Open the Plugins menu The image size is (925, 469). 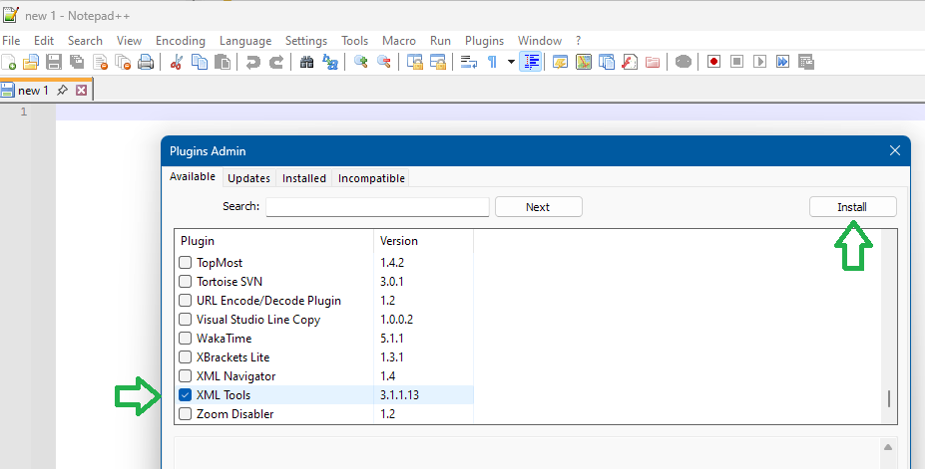pyautogui.click(x=484, y=41)
